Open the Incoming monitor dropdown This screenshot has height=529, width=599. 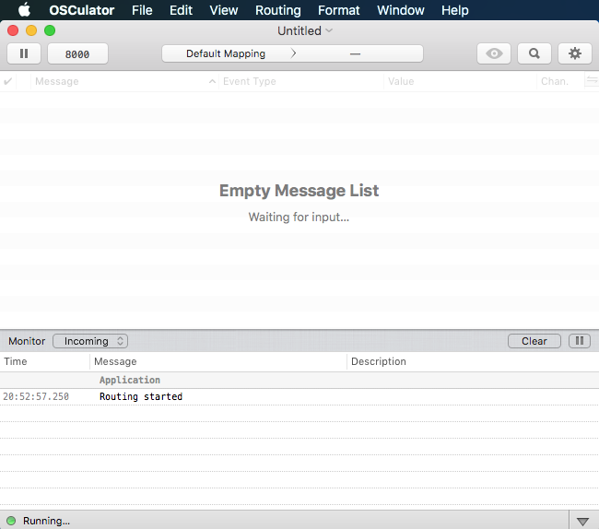click(90, 341)
